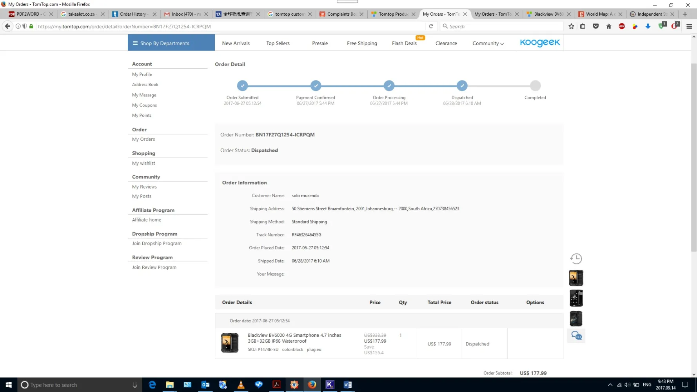Expand the Community dropdown in navigation
Viewport: 697px width, 392px height.
488,44
